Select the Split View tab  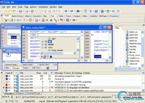[36, 68]
